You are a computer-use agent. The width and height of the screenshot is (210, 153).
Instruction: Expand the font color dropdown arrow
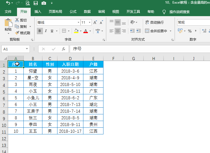[x=90, y=31]
